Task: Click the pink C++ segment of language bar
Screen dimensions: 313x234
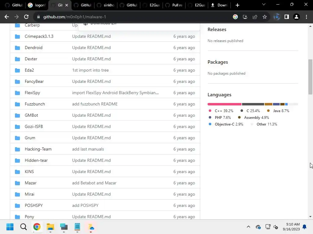Action: [224, 104]
